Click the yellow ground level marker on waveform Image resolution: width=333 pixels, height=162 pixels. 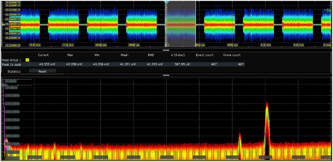tap(3, 24)
